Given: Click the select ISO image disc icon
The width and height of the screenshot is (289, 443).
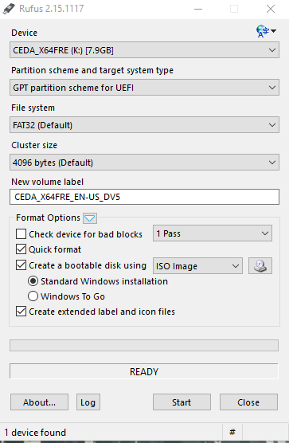Looking at the screenshot, I should (260, 265).
